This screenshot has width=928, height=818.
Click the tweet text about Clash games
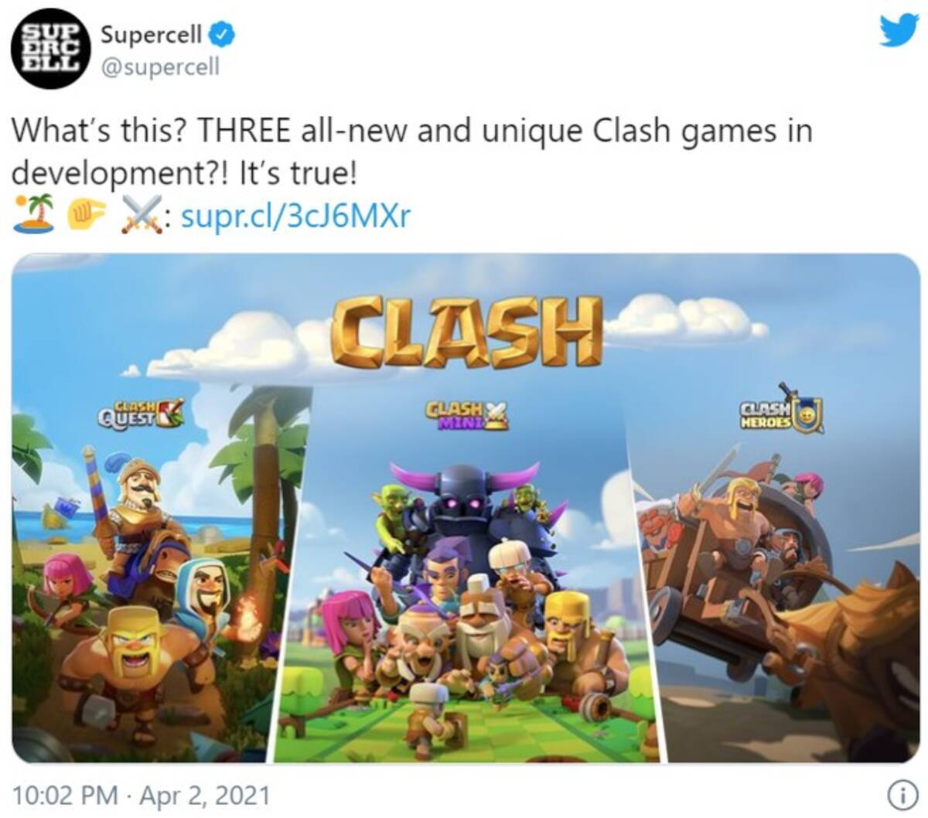tap(413, 152)
